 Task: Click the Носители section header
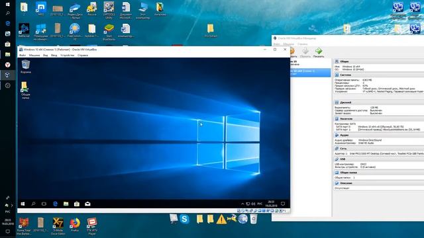378,119
